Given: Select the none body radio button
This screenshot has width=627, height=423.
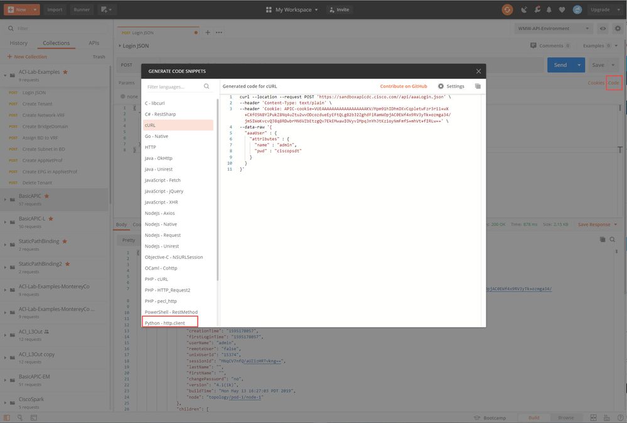Looking at the screenshot, I should pyautogui.click(x=123, y=97).
